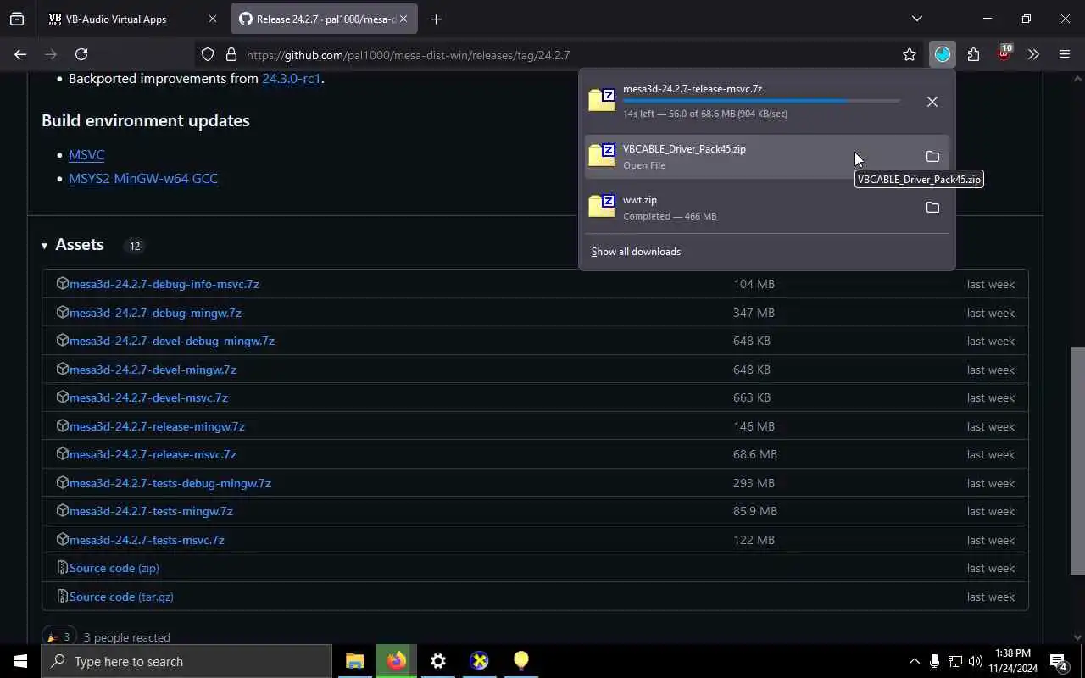This screenshot has width=1085, height=678.
Task: Download mesa3d-24.2.7-debug-info-msvc.7z
Action: point(164,284)
